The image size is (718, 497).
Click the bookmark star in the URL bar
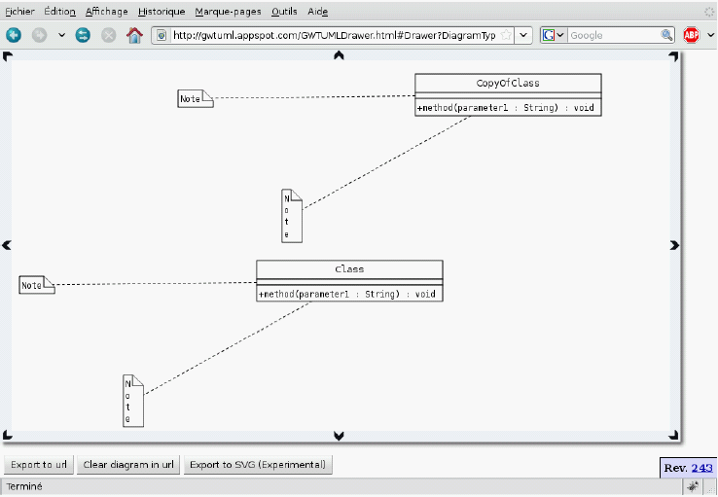tap(506, 35)
